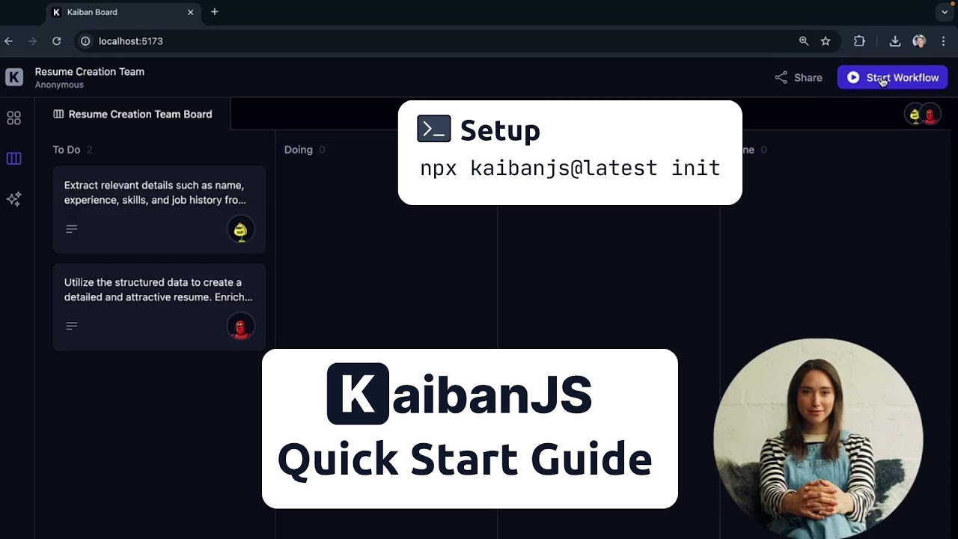
Task: Click the Start Workflow button
Action: [892, 78]
